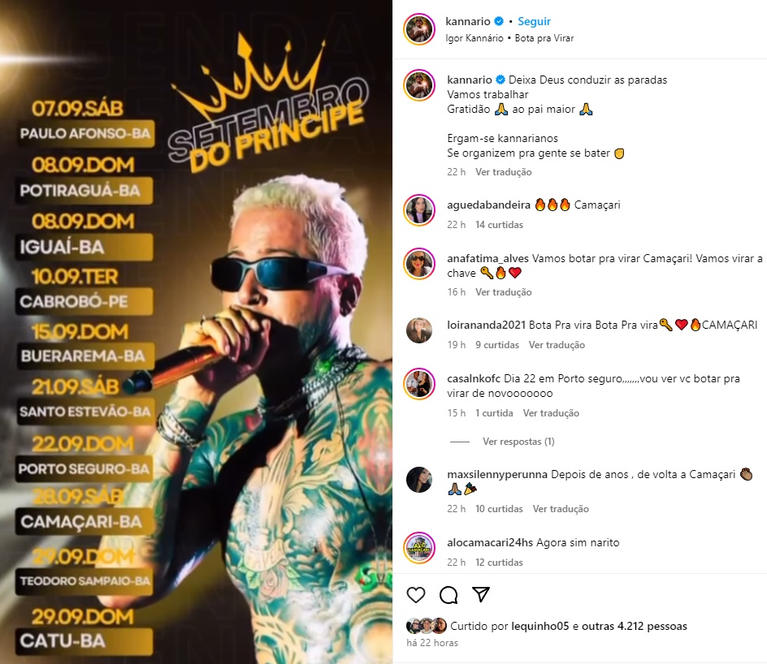Open loirananda2021 avatar

(419, 330)
